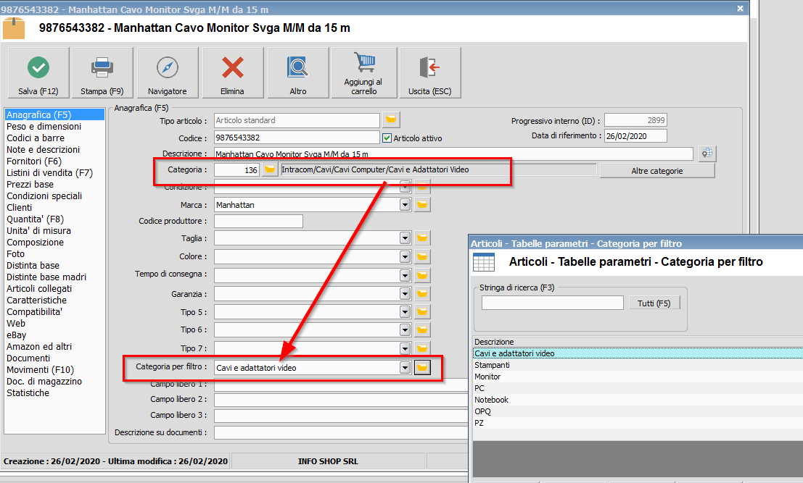
Task: Click the Salva (F12) green checkmark icon
Action: point(38,68)
